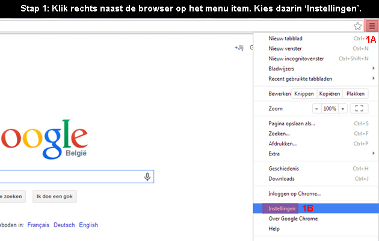The height and width of the screenshot is (241, 379).
Task: Select Over Google Chrome
Action: coord(316,219)
